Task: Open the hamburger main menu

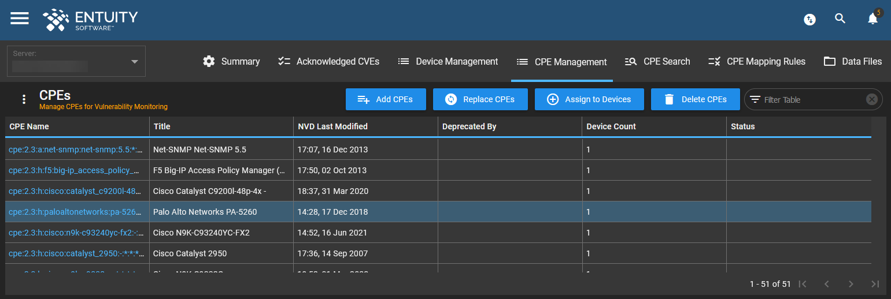Action: pos(20,18)
